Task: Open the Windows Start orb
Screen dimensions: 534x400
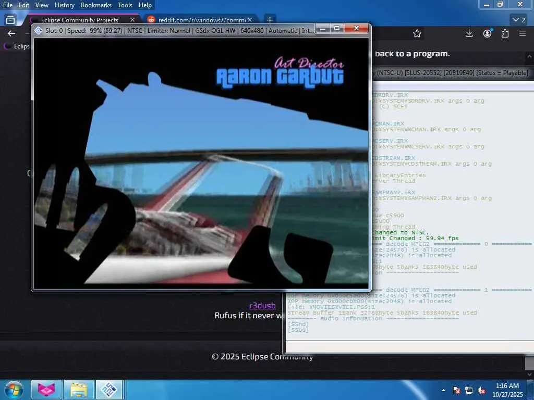Action: [x=14, y=390]
